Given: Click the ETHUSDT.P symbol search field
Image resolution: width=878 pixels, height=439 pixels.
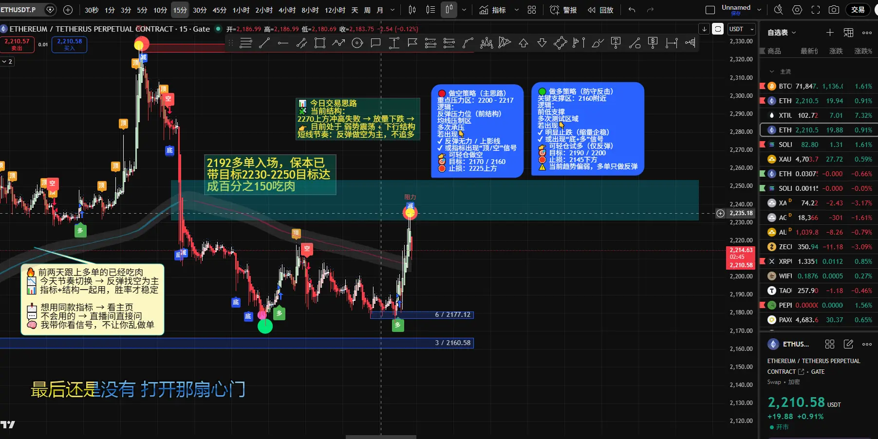Looking at the screenshot, I should coord(29,10).
